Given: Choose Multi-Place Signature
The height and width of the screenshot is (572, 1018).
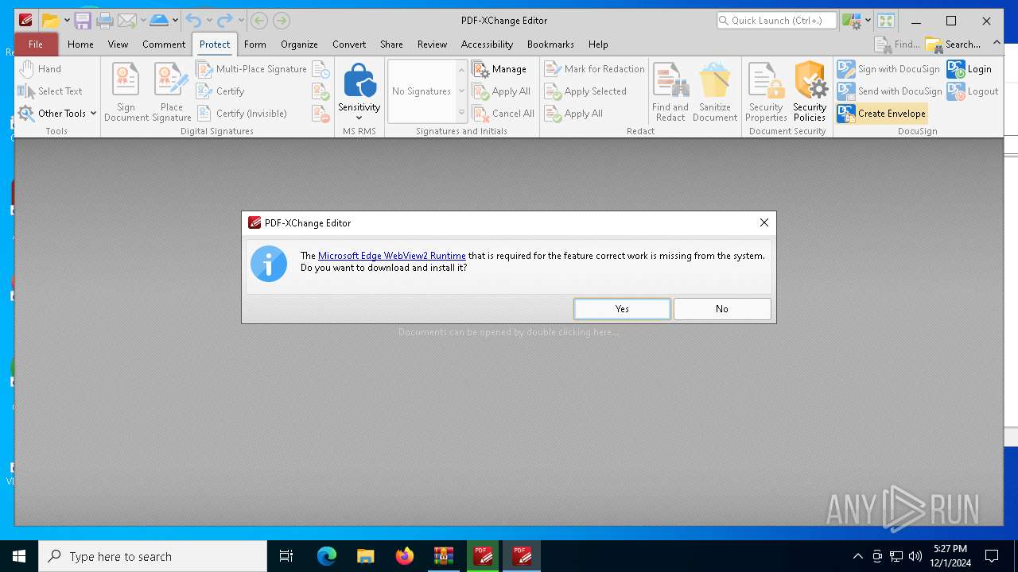Looking at the screenshot, I should tap(252, 69).
